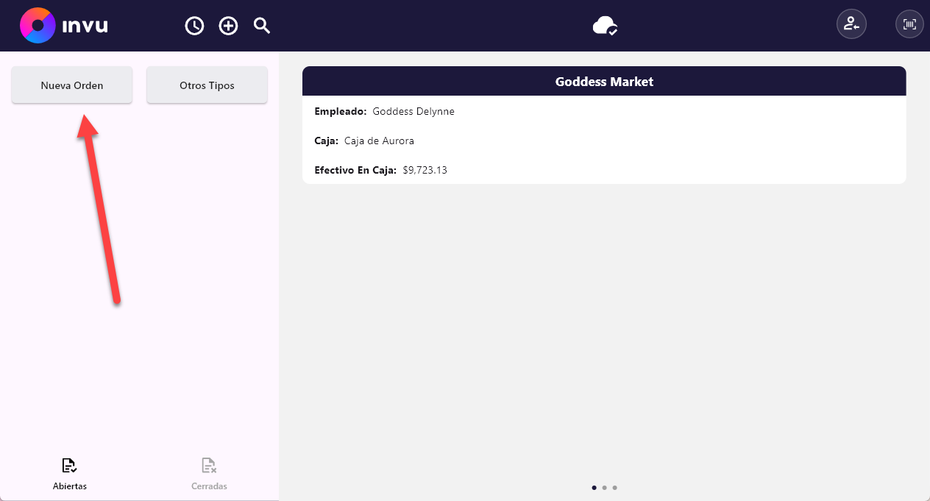Go to the third page dot
Image resolution: width=930 pixels, height=501 pixels.
coord(615,487)
